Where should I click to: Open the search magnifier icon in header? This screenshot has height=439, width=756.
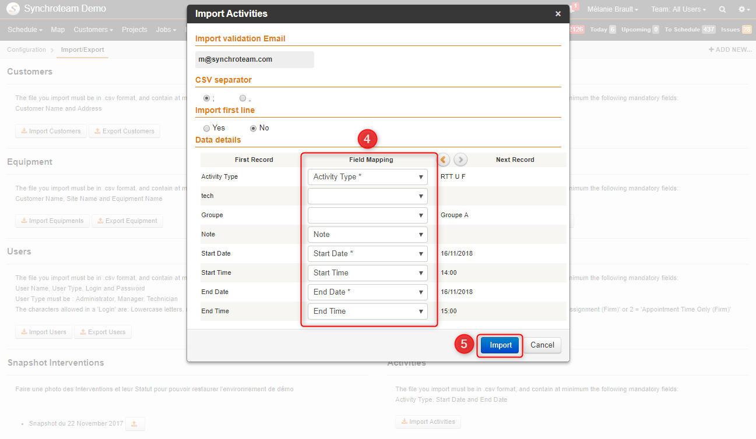722,9
